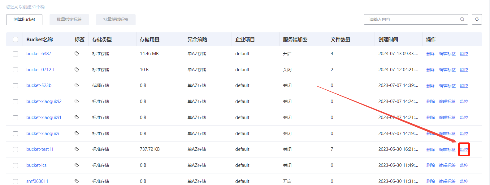Click the tag icon for bucket-test11
The width and height of the screenshot is (490, 185).
click(x=76, y=149)
